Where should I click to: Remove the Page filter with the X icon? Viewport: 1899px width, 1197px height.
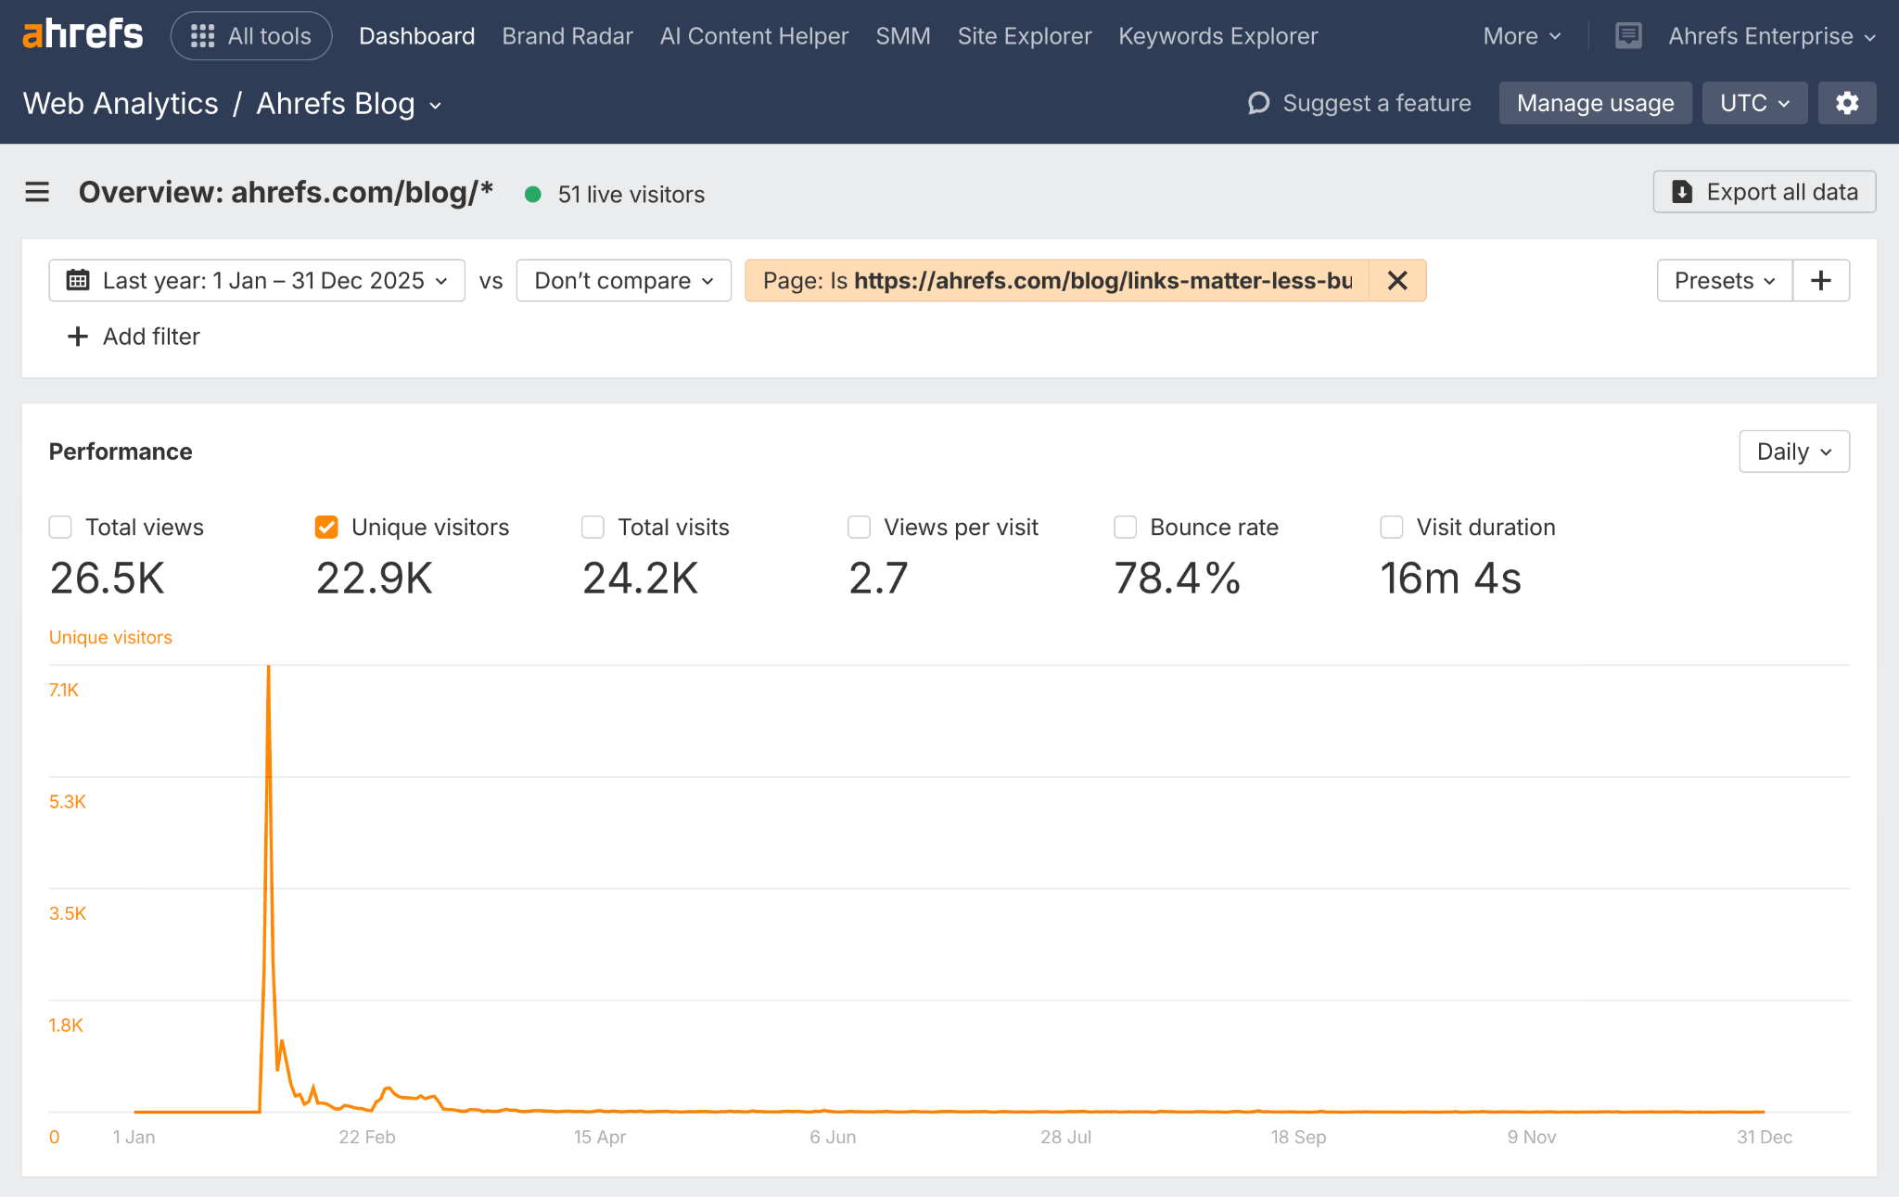tap(1397, 280)
